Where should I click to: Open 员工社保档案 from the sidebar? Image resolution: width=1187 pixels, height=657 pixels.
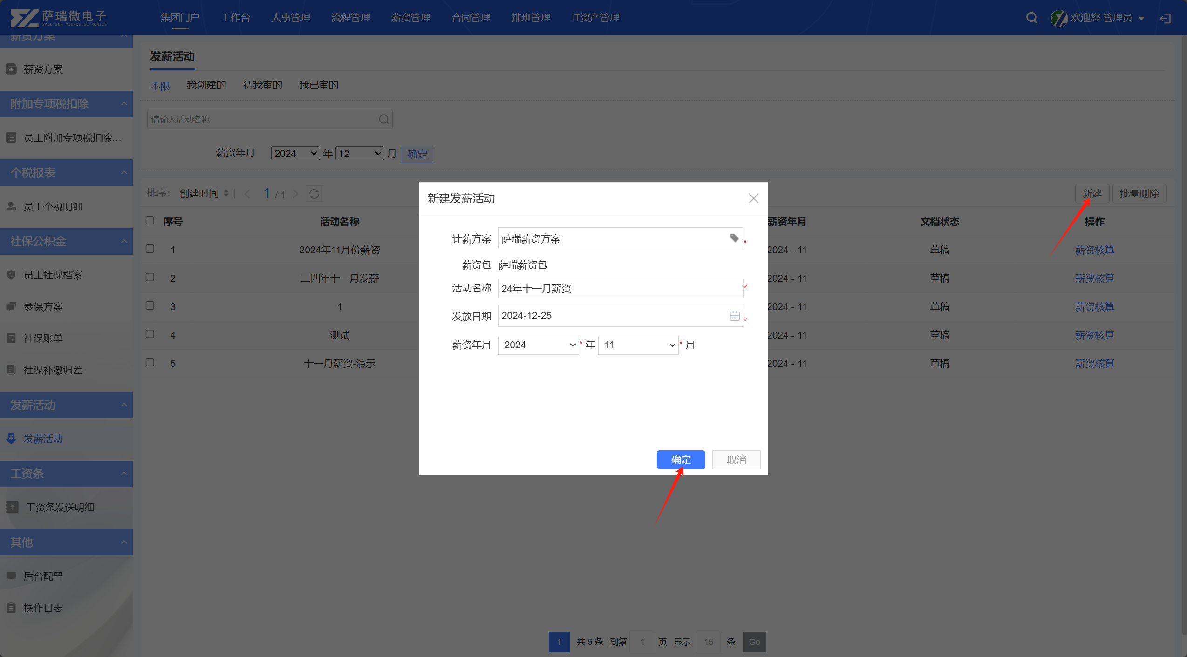click(x=53, y=275)
